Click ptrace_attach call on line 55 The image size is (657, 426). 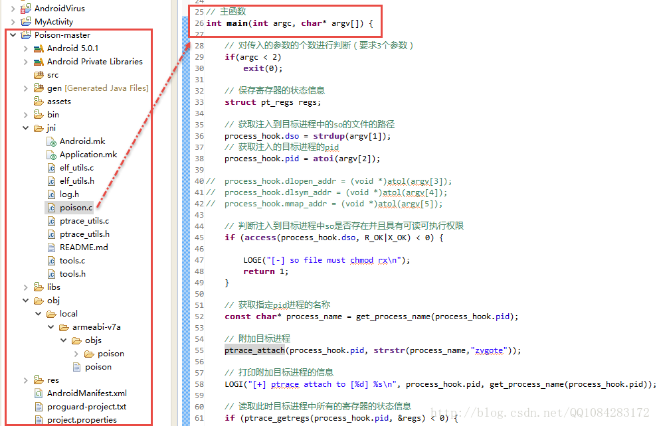pyautogui.click(x=254, y=350)
